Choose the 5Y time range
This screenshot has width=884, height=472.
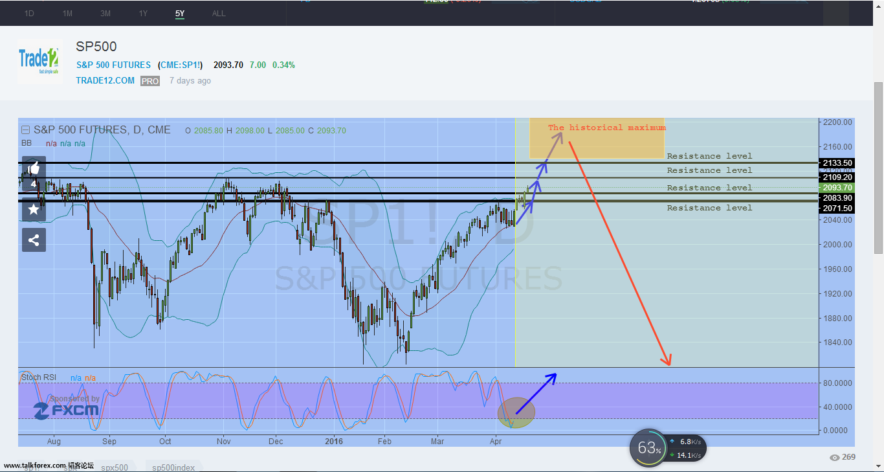click(180, 13)
